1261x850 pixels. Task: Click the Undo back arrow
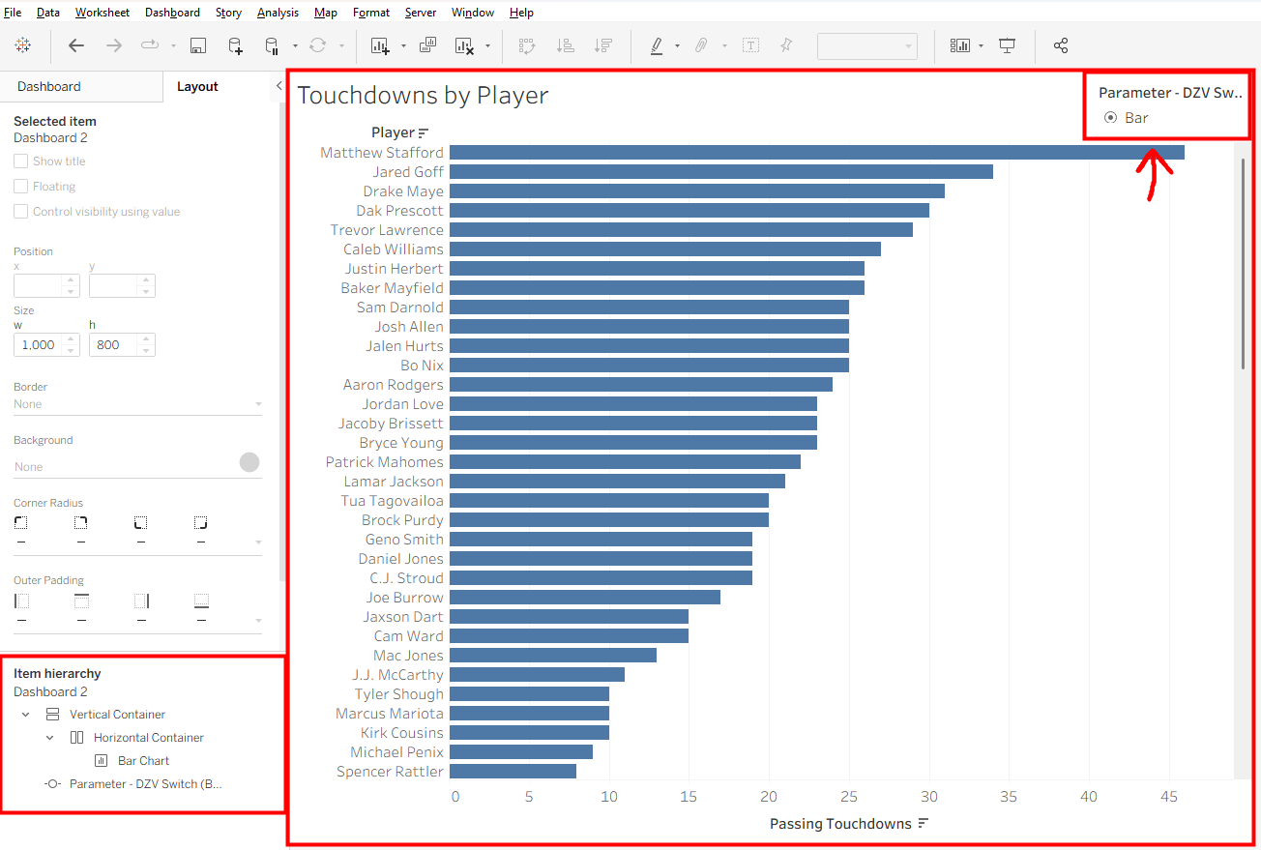click(76, 45)
